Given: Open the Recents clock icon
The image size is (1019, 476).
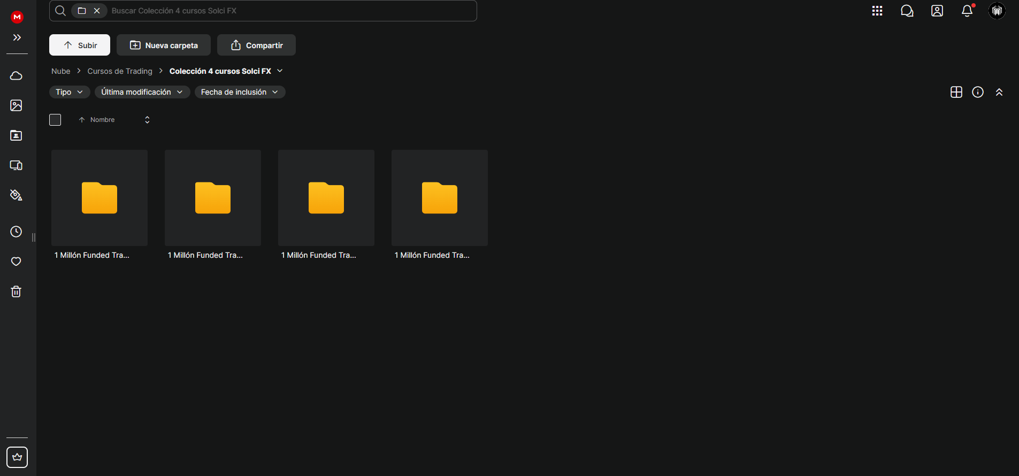Looking at the screenshot, I should [x=16, y=232].
